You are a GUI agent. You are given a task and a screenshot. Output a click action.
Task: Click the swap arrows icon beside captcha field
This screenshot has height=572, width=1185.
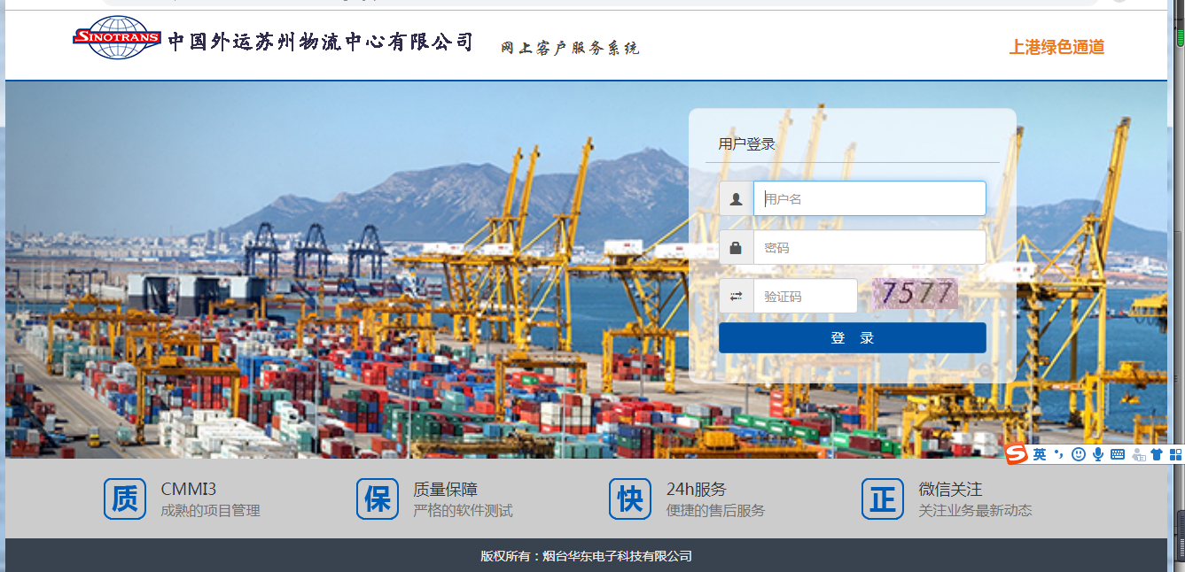tap(736, 296)
